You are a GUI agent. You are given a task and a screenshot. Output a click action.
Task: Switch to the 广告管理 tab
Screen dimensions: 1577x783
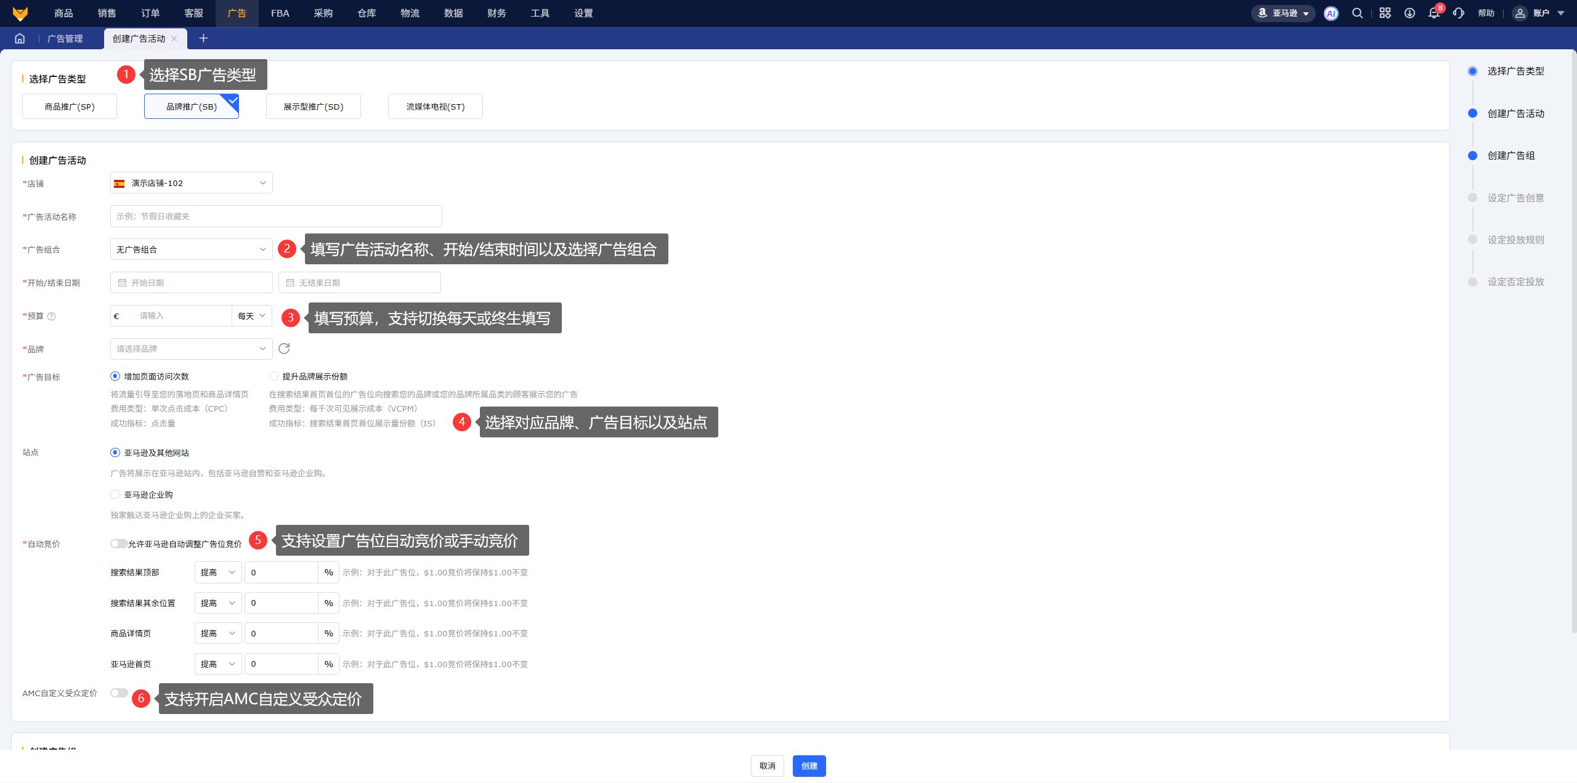pyautogui.click(x=65, y=38)
